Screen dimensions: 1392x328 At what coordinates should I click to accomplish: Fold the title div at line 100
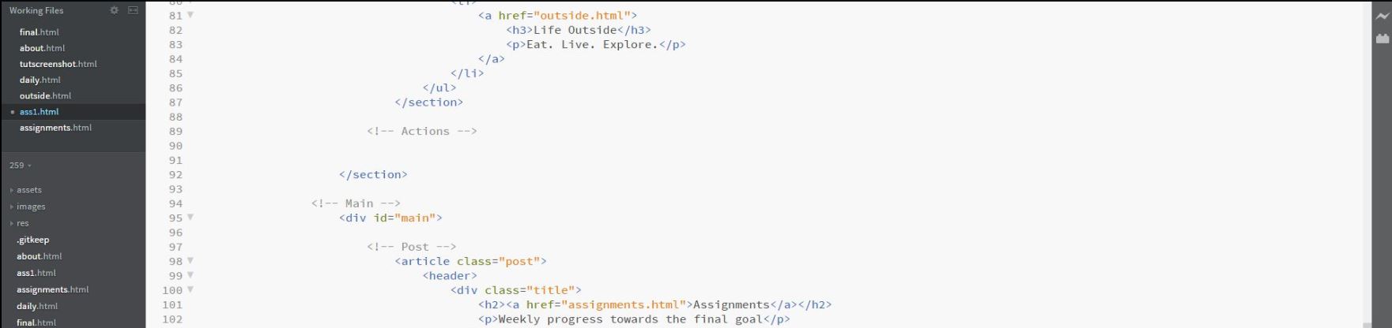191,289
